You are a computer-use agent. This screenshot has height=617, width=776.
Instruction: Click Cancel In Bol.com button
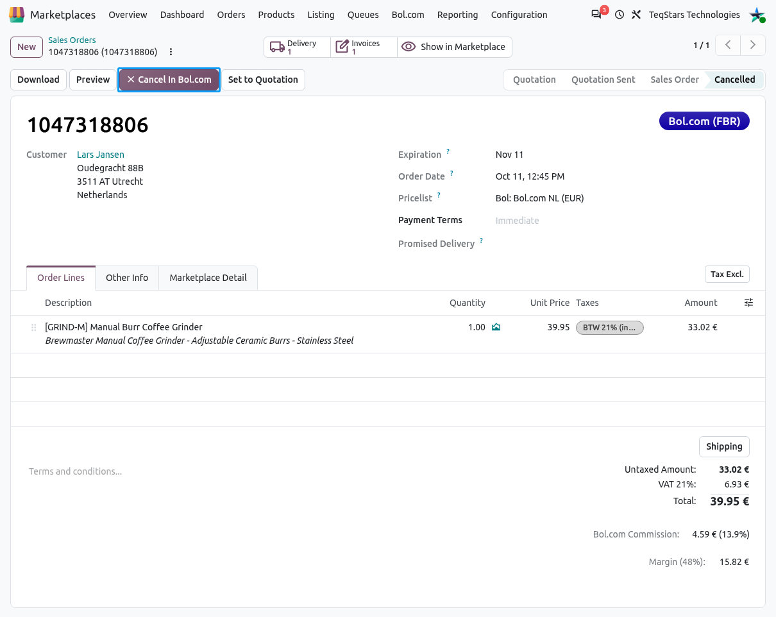click(169, 80)
